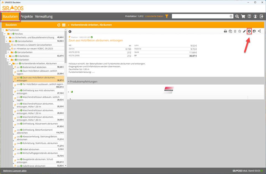Select Maschendrahtzaun abbauen, seitlich lagern
The height and width of the screenshot is (174, 266).
39,98
